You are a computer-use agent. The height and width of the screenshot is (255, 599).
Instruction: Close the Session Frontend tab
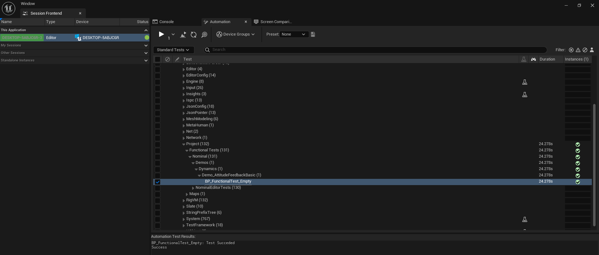click(x=80, y=13)
